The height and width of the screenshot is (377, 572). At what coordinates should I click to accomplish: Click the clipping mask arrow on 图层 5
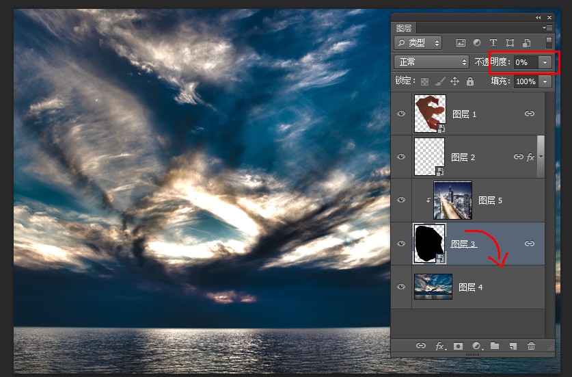tap(428, 200)
